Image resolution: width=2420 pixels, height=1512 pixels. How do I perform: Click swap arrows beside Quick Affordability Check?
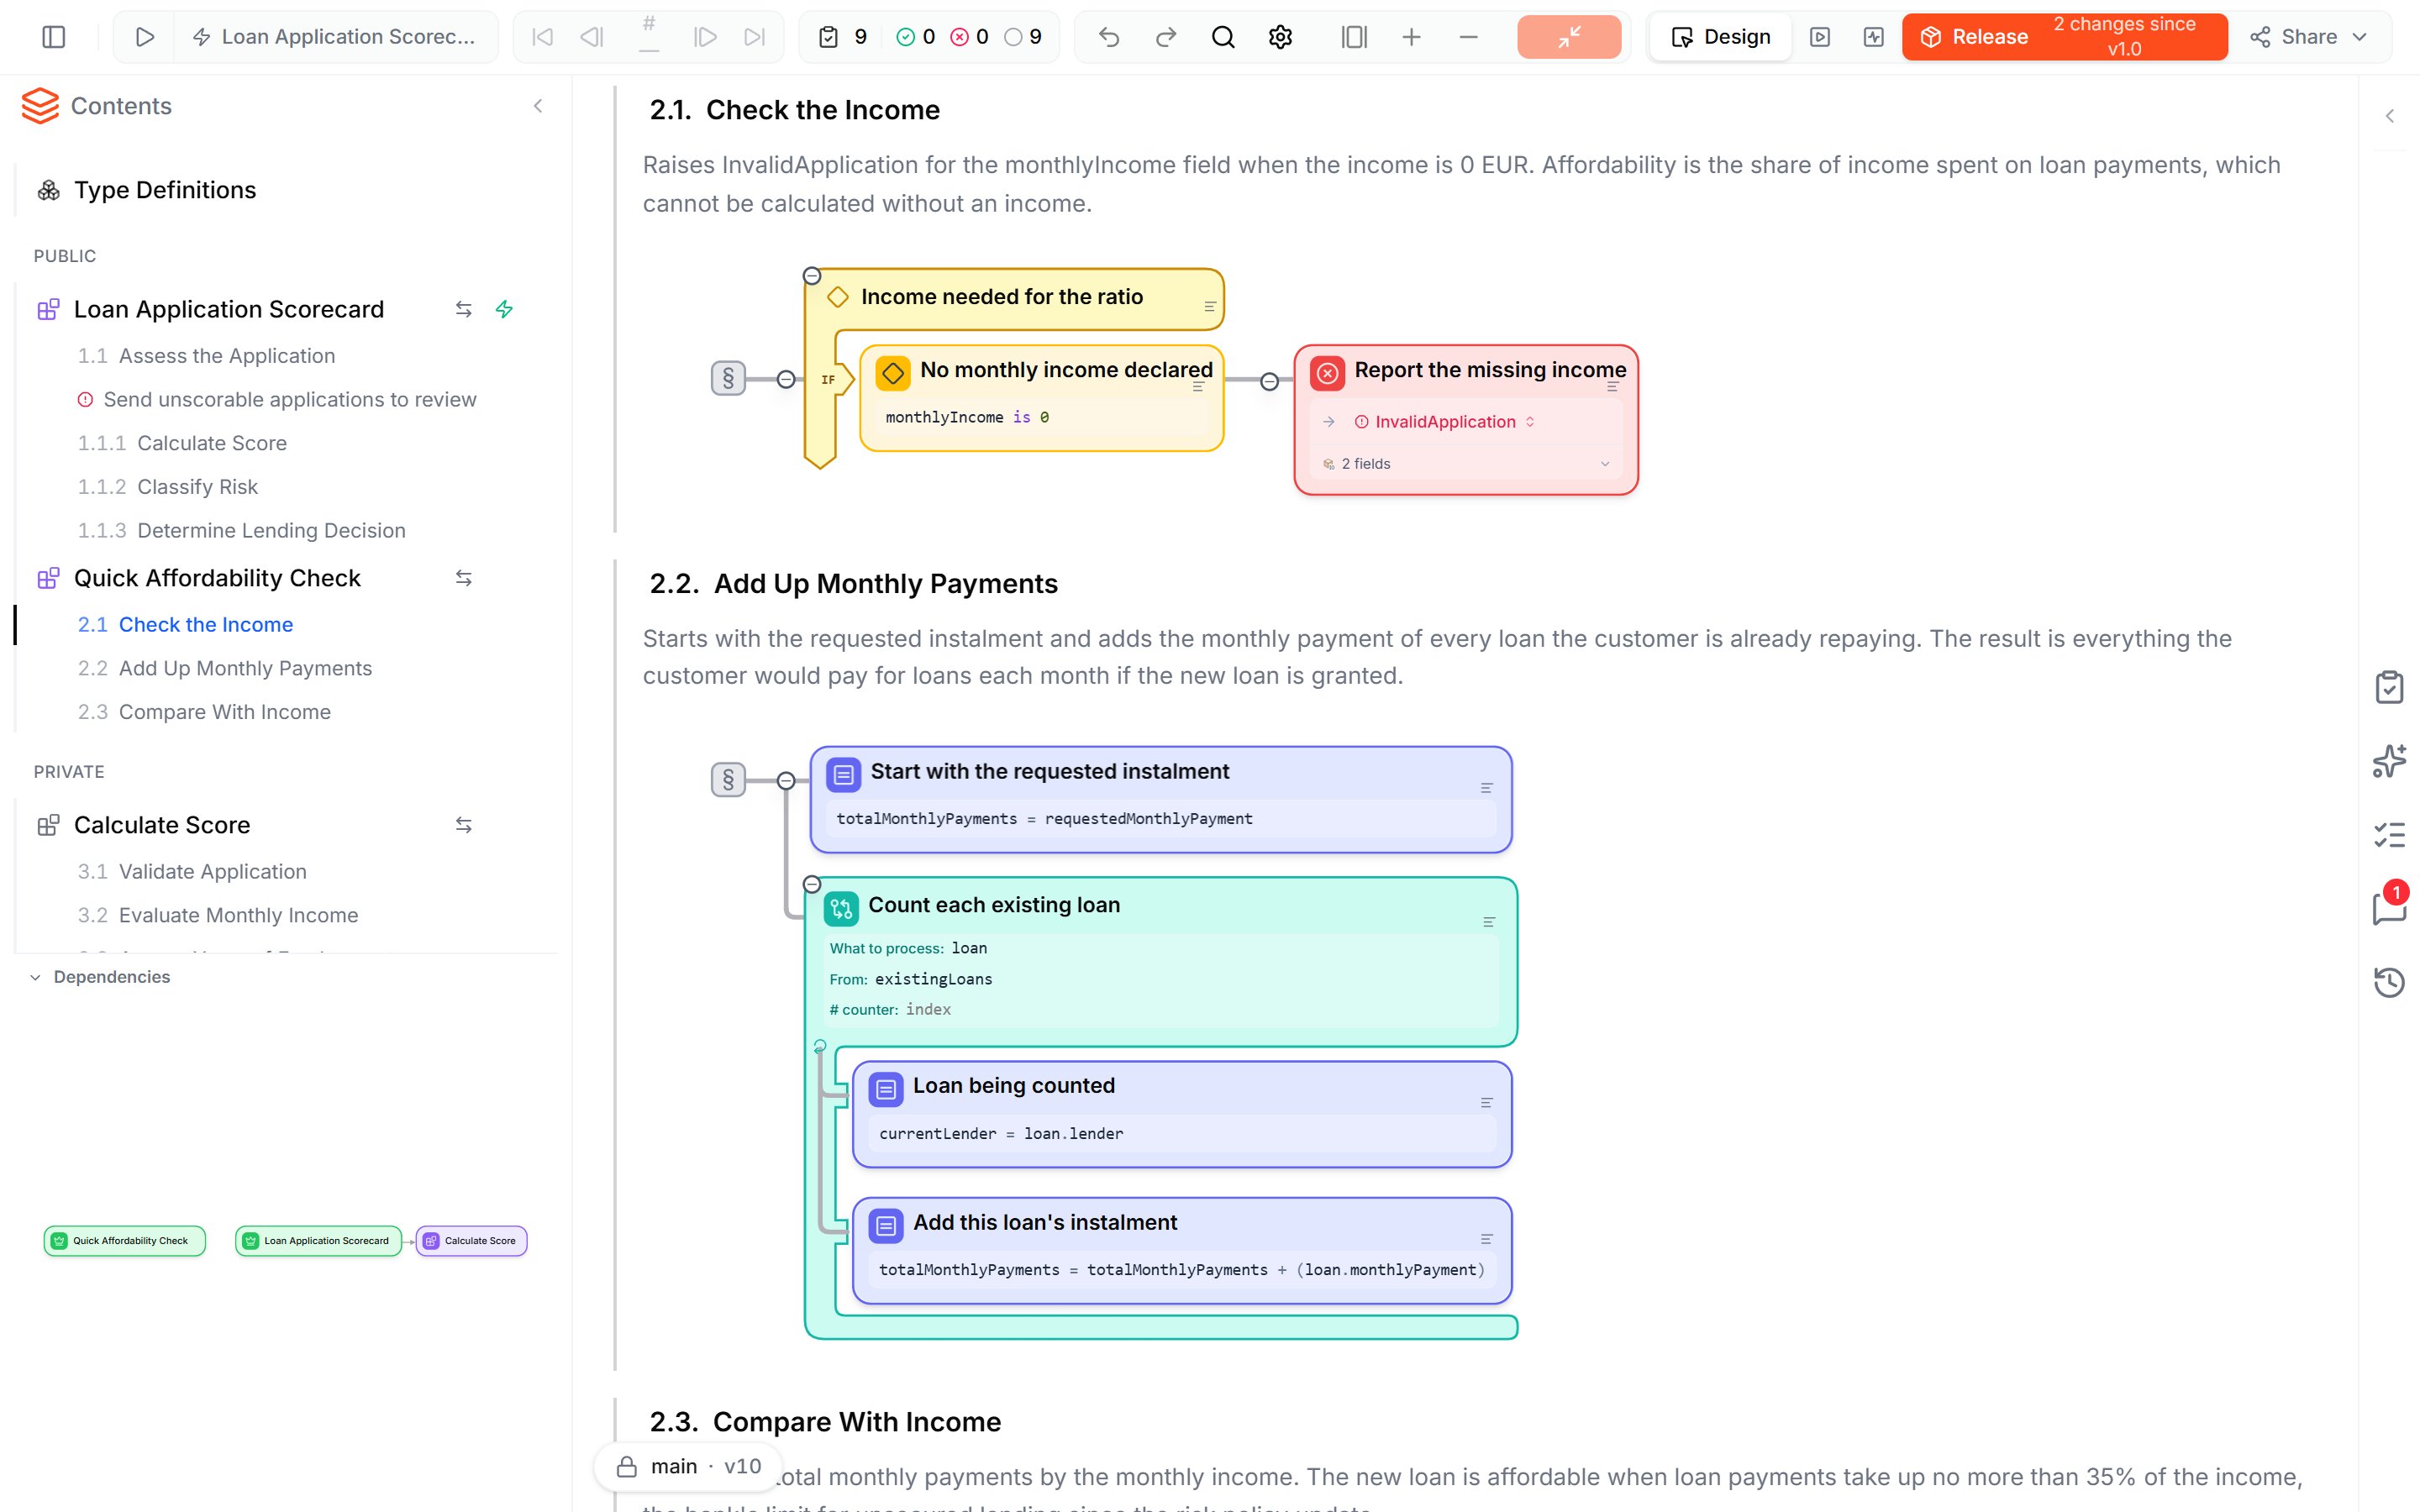(463, 578)
